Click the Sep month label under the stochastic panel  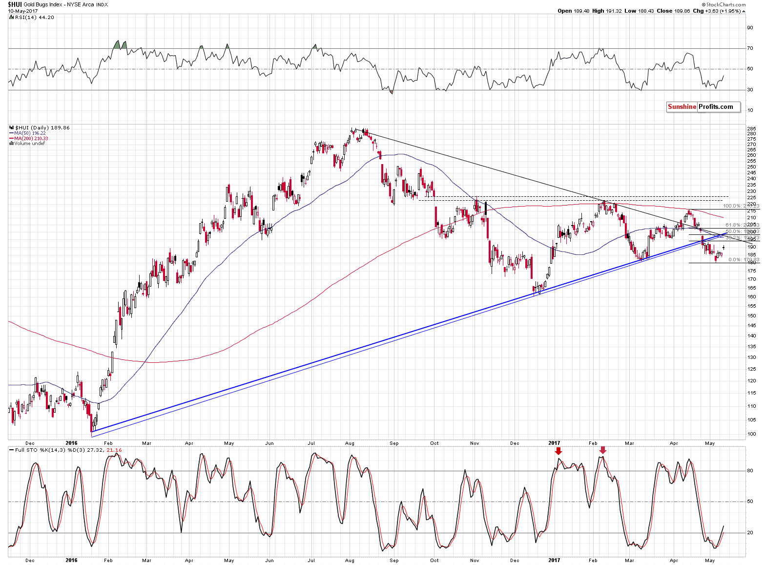click(394, 560)
